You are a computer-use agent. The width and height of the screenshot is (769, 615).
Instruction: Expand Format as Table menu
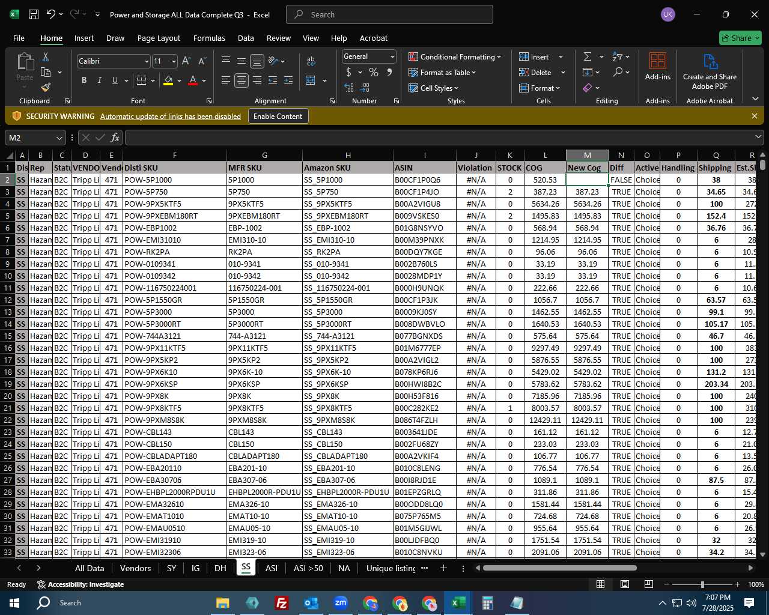coord(442,72)
